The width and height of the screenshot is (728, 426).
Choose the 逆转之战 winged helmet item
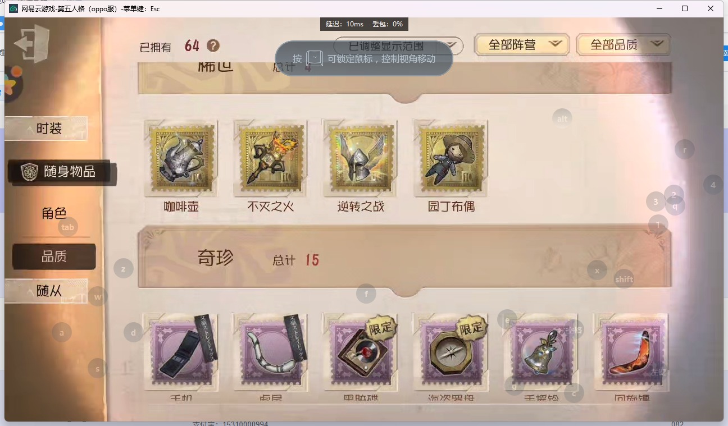pyautogui.click(x=360, y=158)
